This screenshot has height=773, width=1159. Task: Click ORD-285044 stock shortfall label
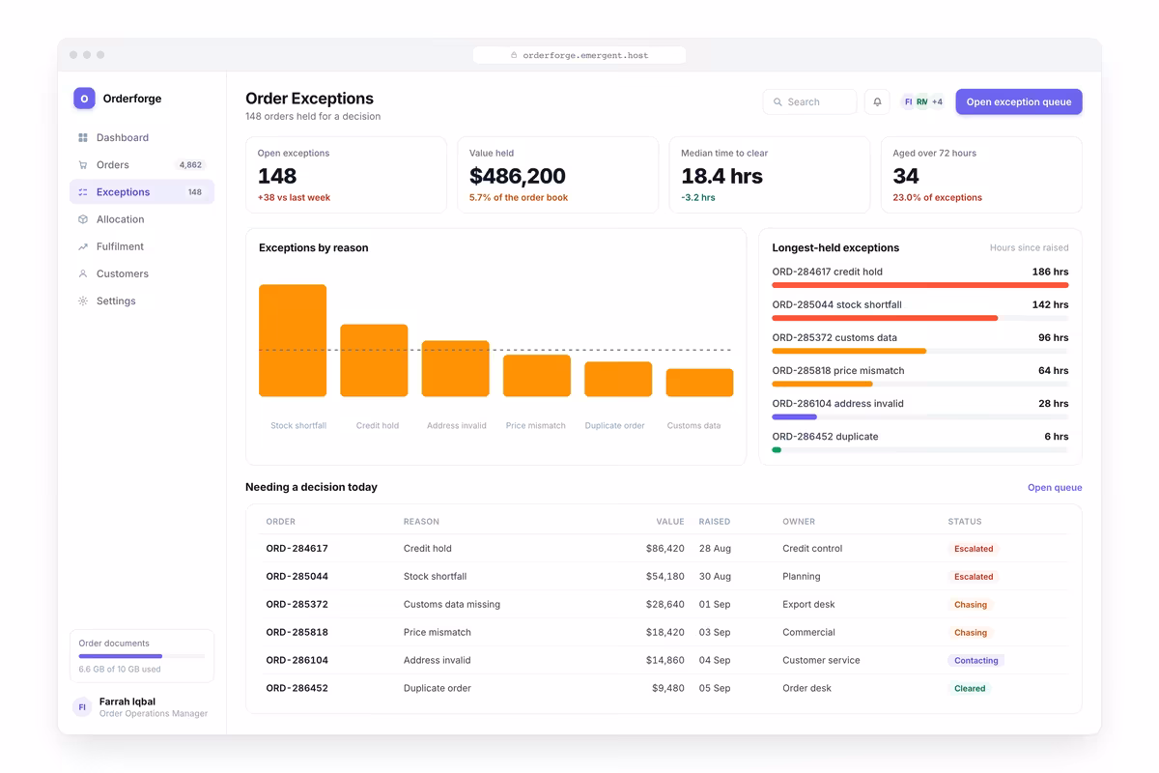pos(837,305)
